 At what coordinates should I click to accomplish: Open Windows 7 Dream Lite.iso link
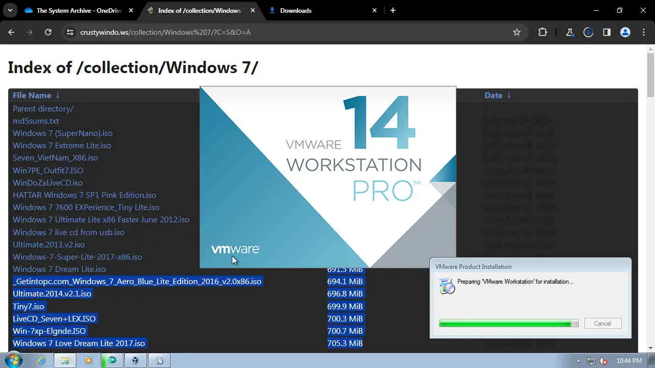click(x=59, y=269)
